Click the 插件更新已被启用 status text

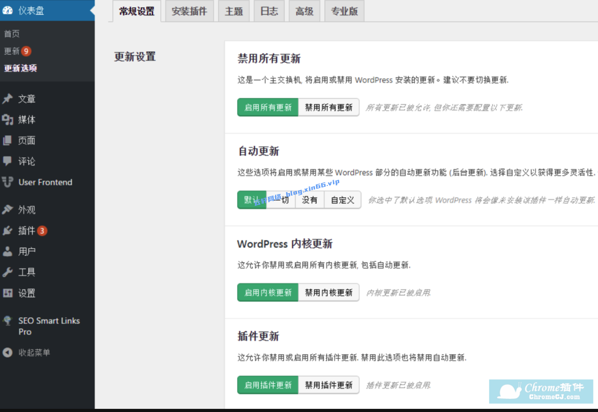(x=398, y=385)
